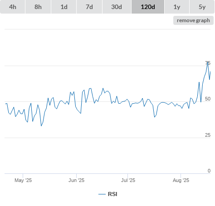The width and height of the screenshot is (215, 206).
Task: Click the lowest RSI dip in May
Action: (41, 126)
